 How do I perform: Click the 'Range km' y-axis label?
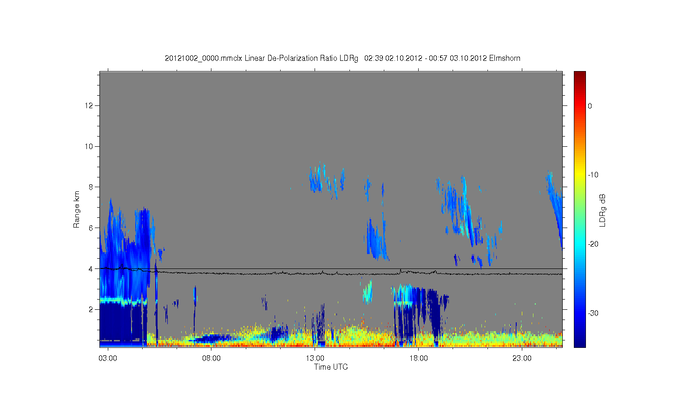point(76,209)
